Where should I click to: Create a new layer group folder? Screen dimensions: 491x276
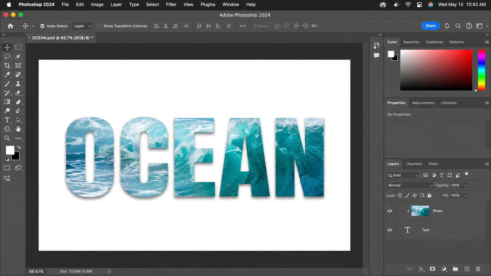(x=455, y=269)
